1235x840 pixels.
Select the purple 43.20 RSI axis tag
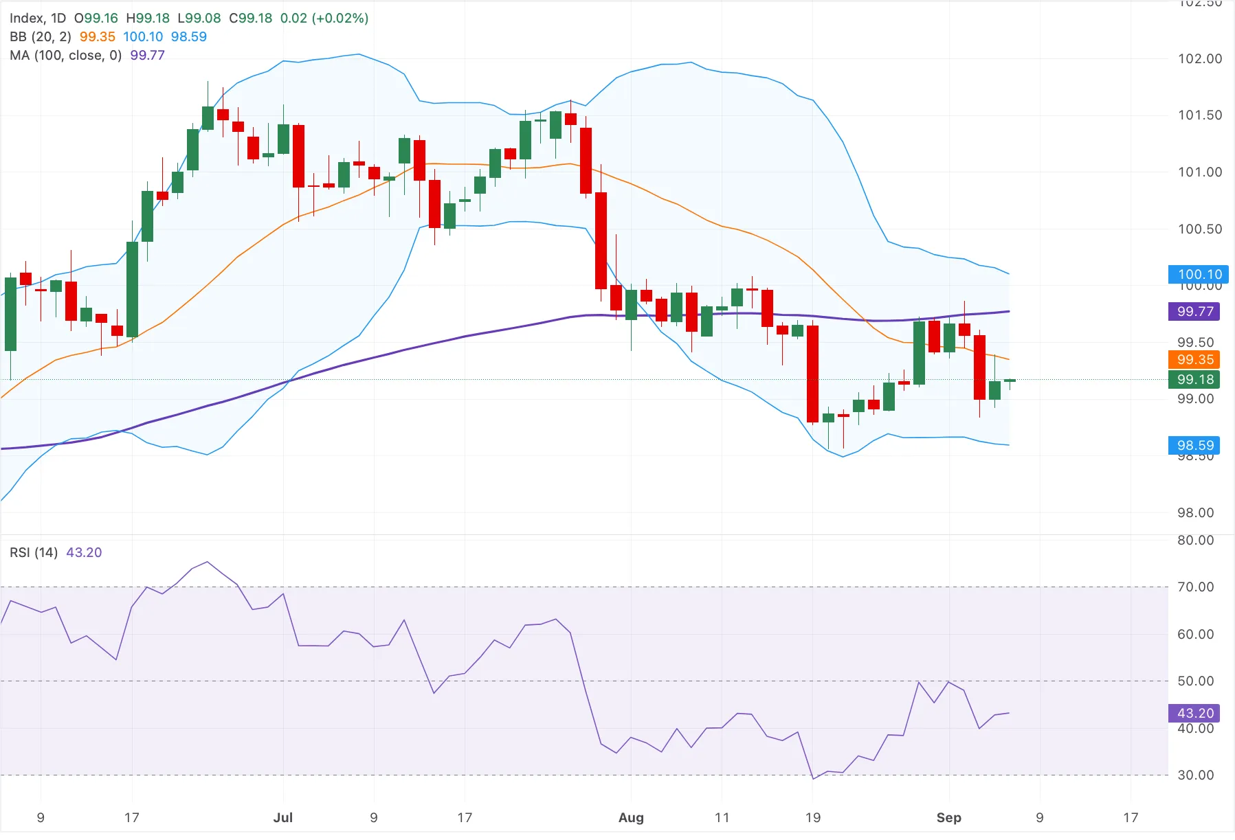[x=1194, y=714]
